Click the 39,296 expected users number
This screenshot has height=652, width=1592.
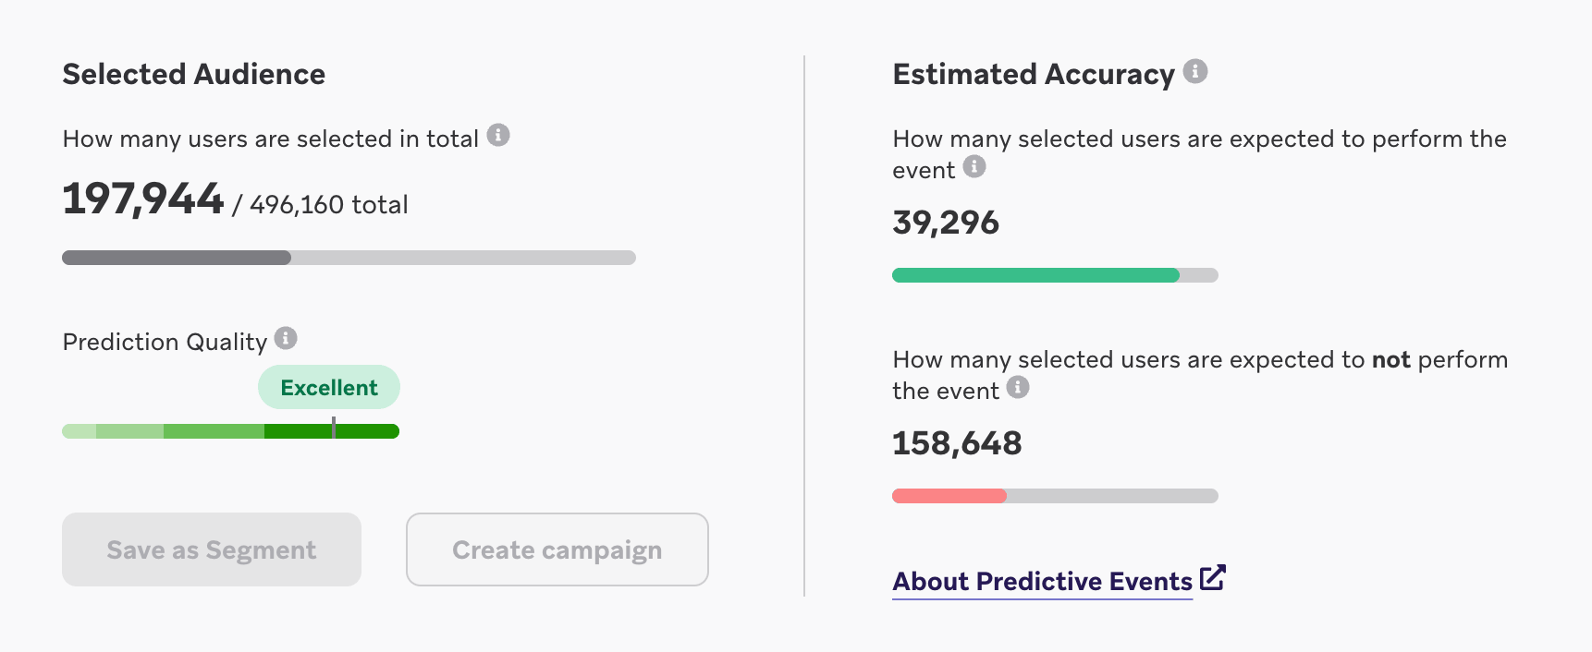coord(946,223)
